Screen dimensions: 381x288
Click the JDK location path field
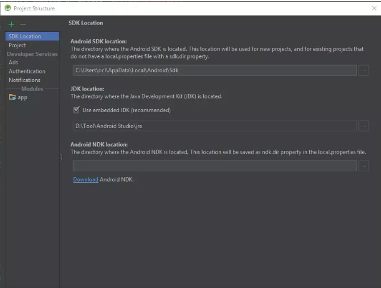point(215,126)
